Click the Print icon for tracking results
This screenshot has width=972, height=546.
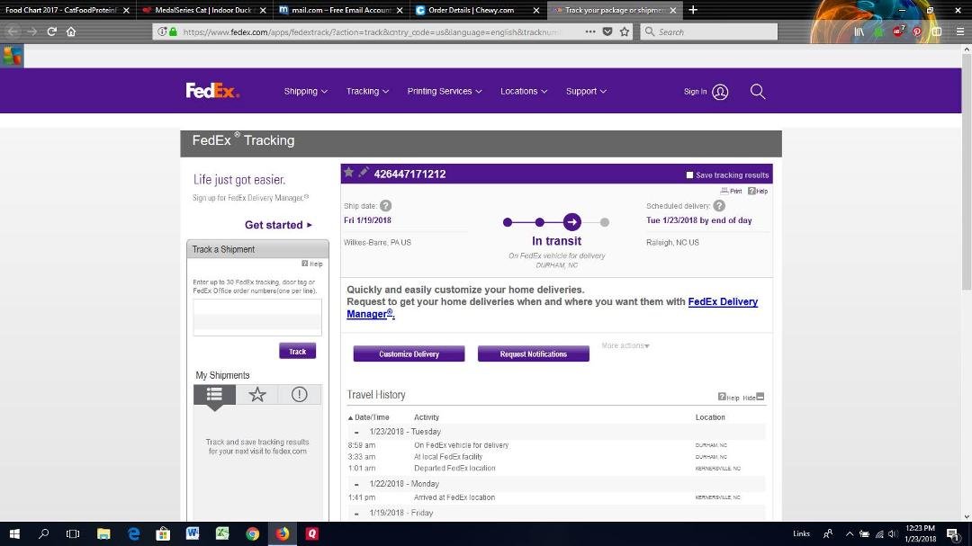pyautogui.click(x=731, y=191)
